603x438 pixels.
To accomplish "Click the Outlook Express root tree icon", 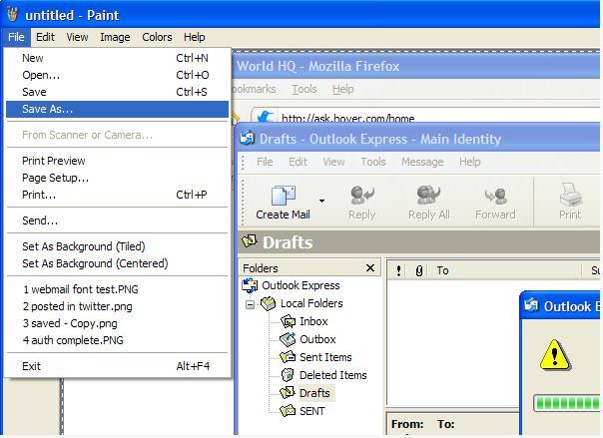I will (x=250, y=285).
